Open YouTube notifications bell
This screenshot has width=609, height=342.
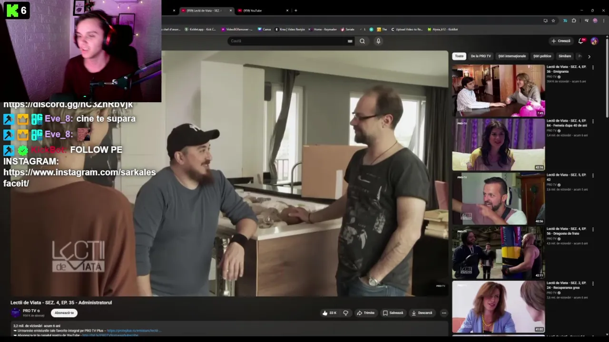coord(581,41)
